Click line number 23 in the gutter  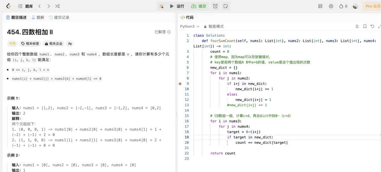(x=187, y=159)
